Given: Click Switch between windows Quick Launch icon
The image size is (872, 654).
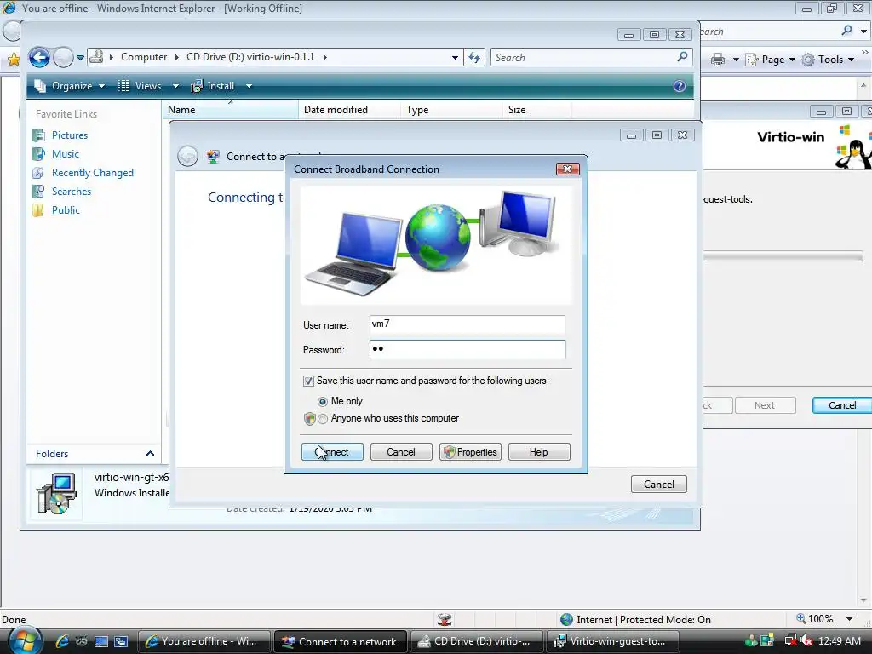Looking at the screenshot, I should click(121, 641).
